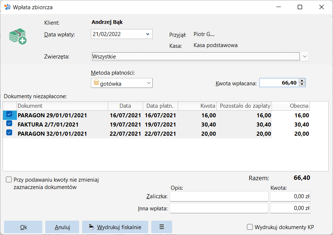The height and width of the screenshot is (235, 333).
Task: Enable 'Przy podawaniu kwoty nie zmieniaj' checkbox
Action: pyautogui.click(x=9, y=179)
